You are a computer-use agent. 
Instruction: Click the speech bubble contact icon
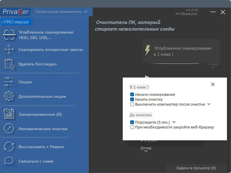click(x=9, y=161)
